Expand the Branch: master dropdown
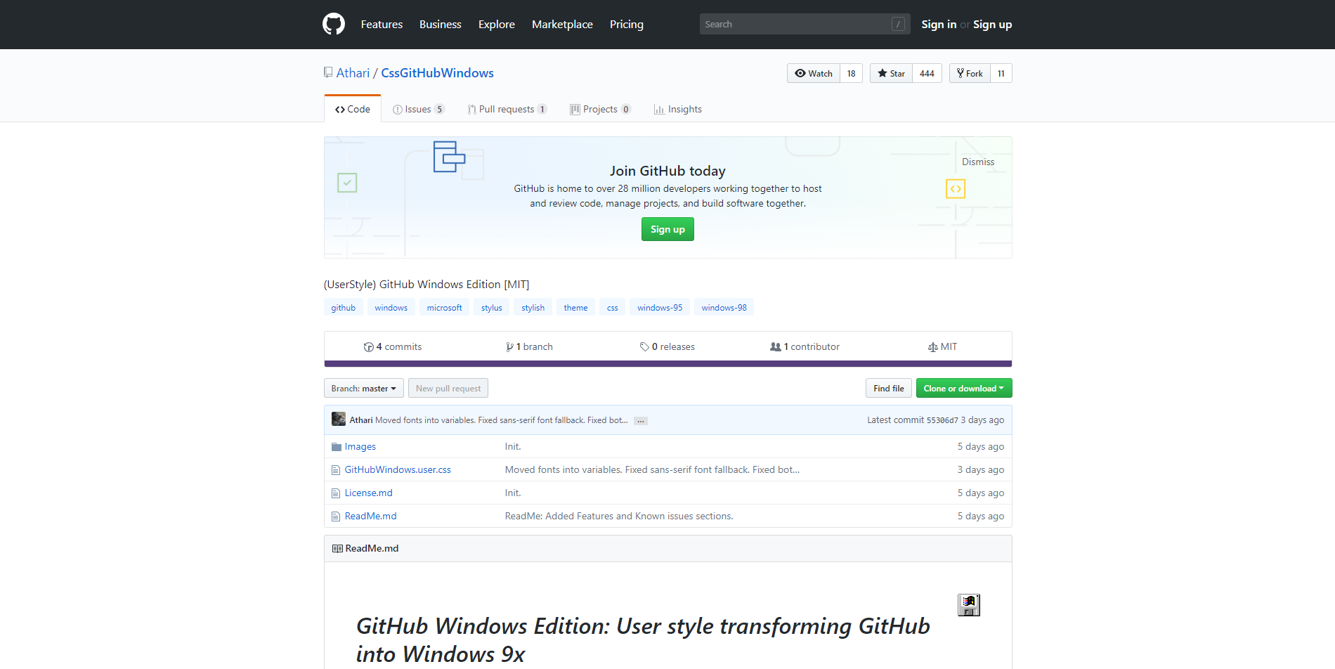The image size is (1335, 669). (x=364, y=388)
